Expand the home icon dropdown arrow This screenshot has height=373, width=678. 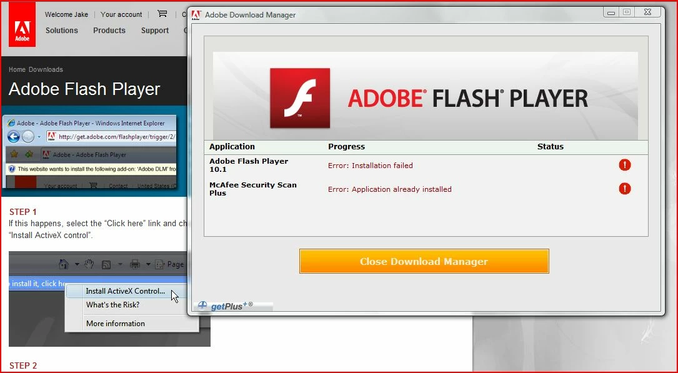coord(76,264)
